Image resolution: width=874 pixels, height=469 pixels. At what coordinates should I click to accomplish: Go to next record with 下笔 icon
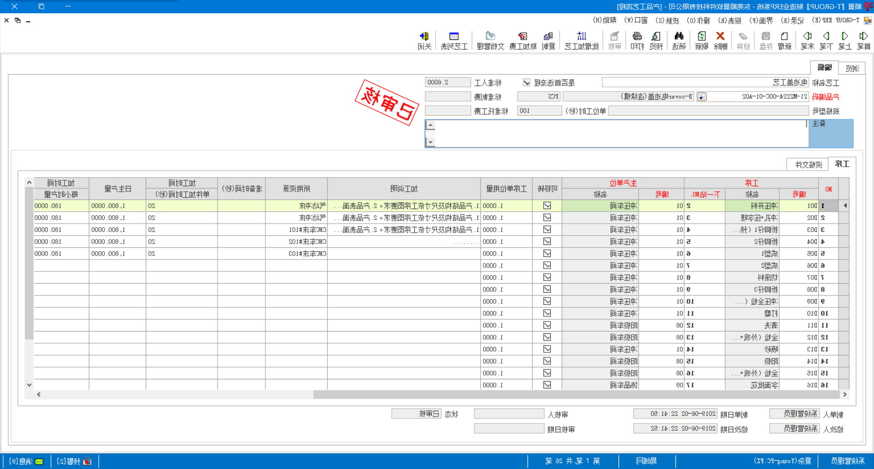(x=826, y=40)
